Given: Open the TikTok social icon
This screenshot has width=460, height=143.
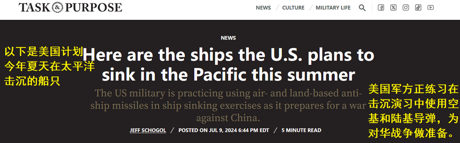Looking at the screenshot, I should [x=418, y=8].
